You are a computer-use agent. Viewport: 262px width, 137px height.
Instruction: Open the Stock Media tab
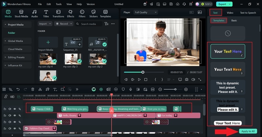click(x=21, y=14)
